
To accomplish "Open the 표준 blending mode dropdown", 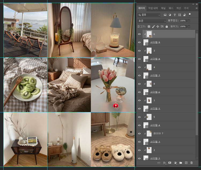I will point(152,21).
